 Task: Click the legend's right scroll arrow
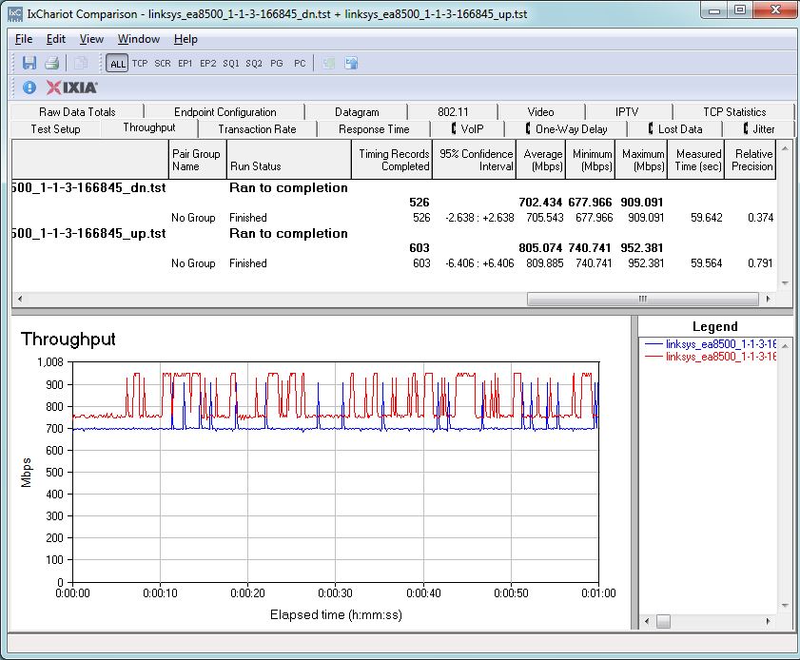(x=768, y=621)
